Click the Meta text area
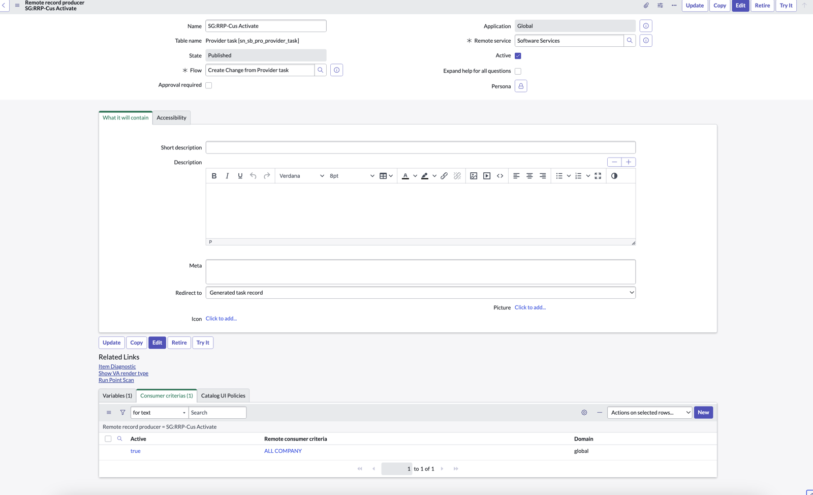813x495 pixels. [421, 272]
